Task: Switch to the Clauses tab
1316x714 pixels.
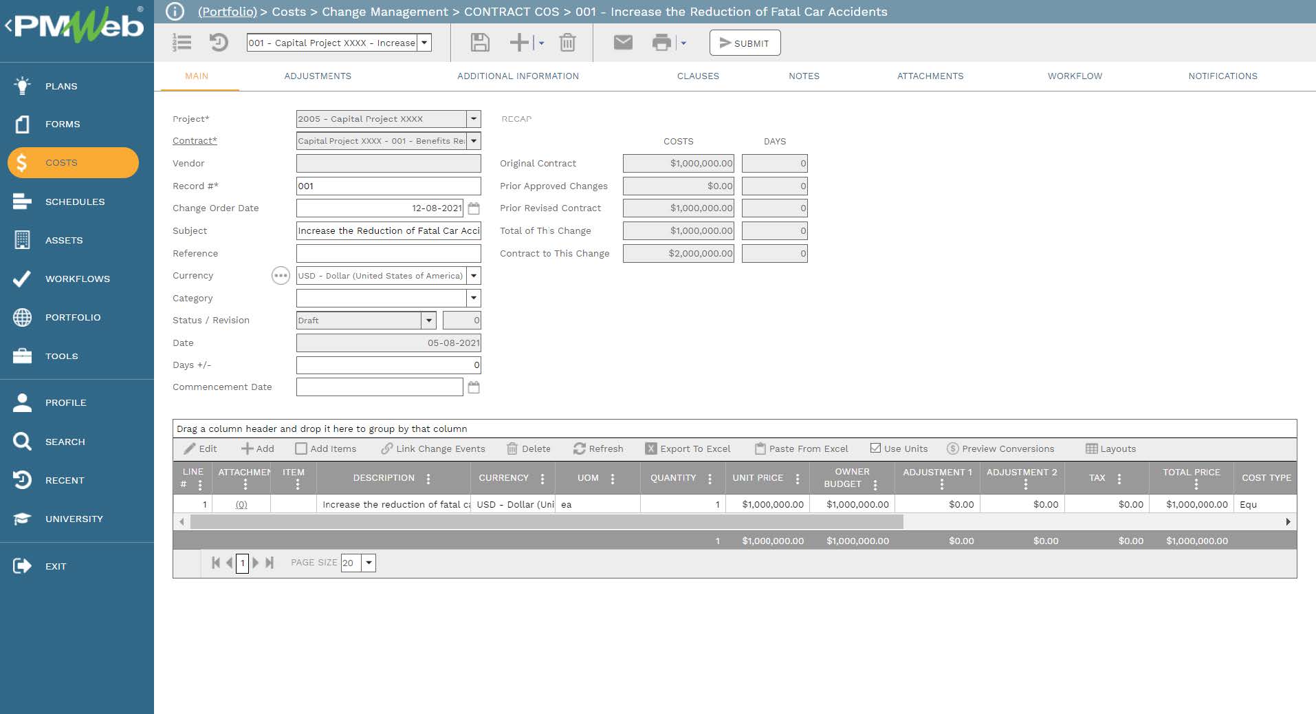Action: 698,76
